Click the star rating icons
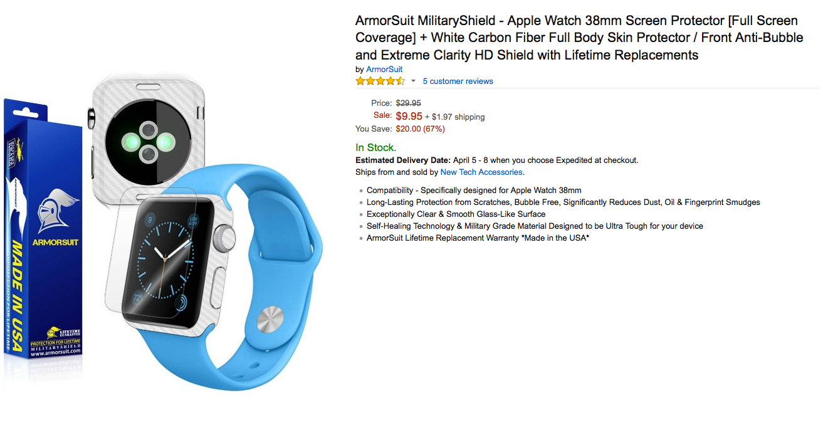The width and height of the screenshot is (823, 430). tap(380, 81)
